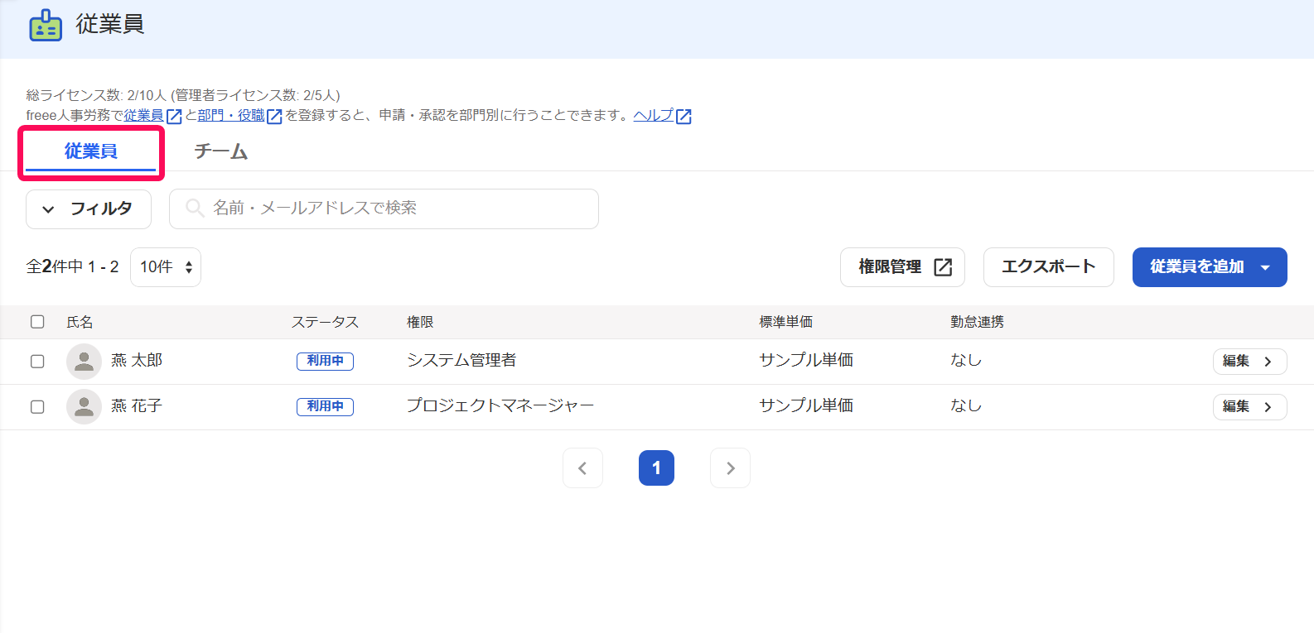Image resolution: width=1314 pixels, height=633 pixels.
Task: Click the employee ID badge icon in header
Action: 46,26
